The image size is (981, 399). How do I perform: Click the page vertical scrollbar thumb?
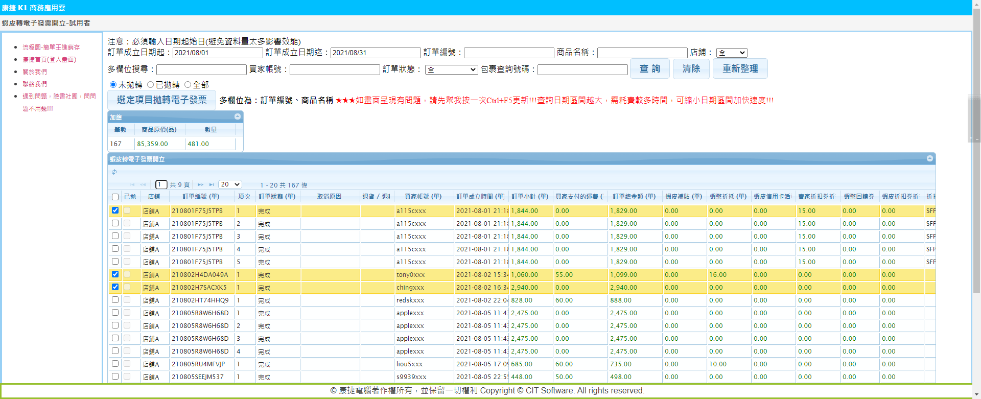click(x=976, y=118)
